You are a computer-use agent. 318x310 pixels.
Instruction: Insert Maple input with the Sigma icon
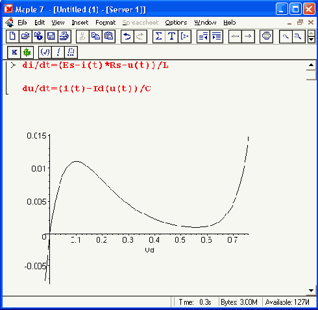pos(159,36)
